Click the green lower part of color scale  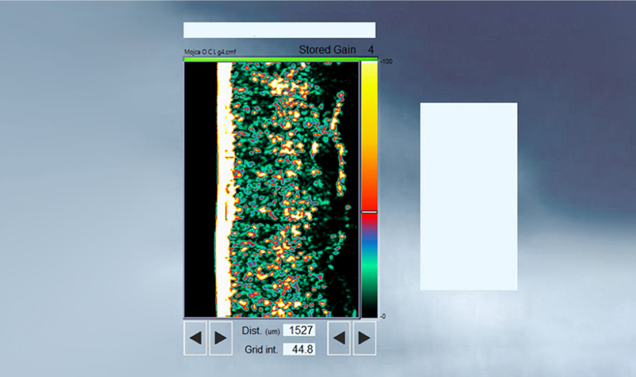(369, 272)
